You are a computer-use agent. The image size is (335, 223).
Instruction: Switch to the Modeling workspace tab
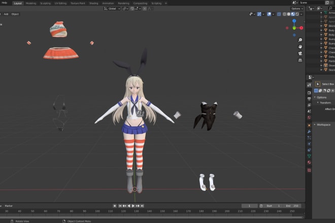(31, 3)
